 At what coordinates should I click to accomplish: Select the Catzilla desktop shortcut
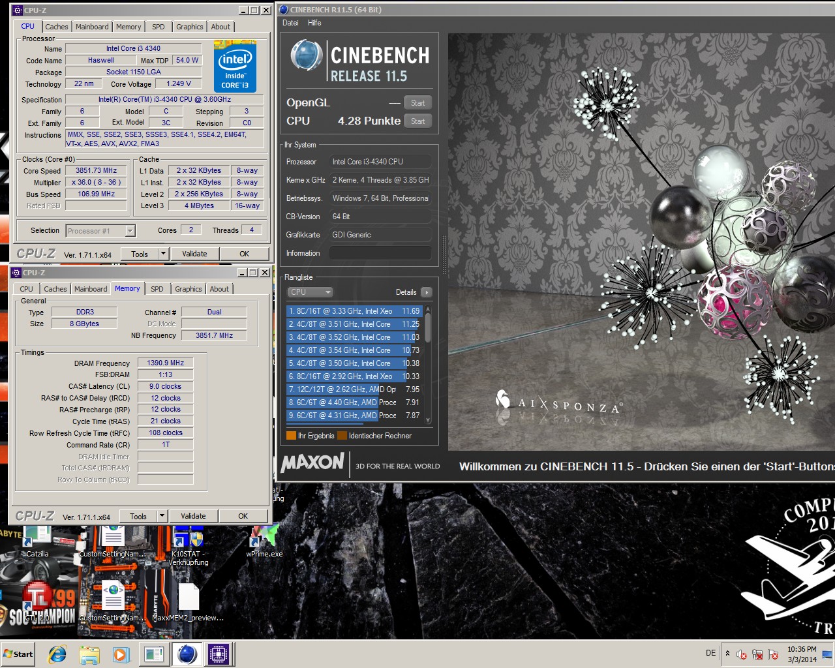point(37,541)
